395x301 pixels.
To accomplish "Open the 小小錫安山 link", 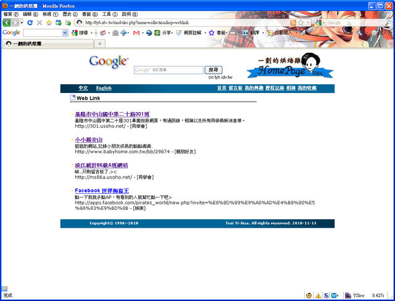I will (88, 140).
